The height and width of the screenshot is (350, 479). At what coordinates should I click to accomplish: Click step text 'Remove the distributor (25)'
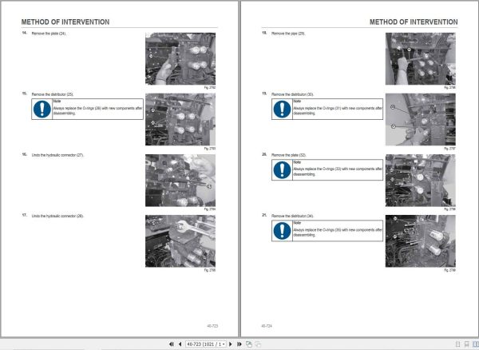click(x=53, y=94)
